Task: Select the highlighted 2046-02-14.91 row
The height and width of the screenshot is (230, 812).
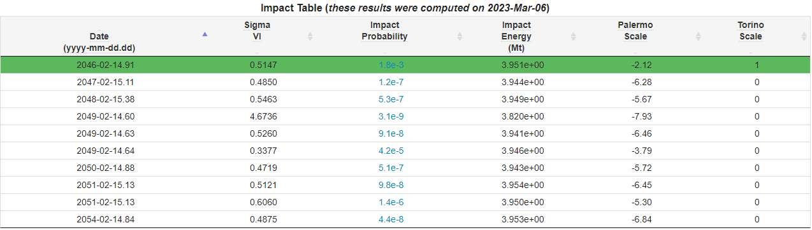Action: point(405,65)
